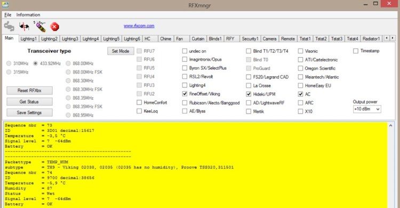Select the 315MHz radio button
The height and width of the screenshot is (208, 400).
pos(9,72)
